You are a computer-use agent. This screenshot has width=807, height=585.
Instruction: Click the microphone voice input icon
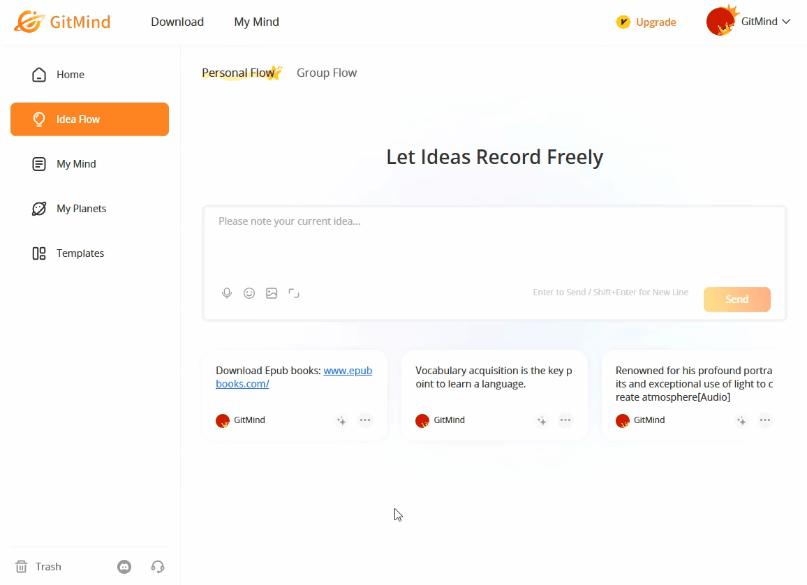(x=227, y=293)
